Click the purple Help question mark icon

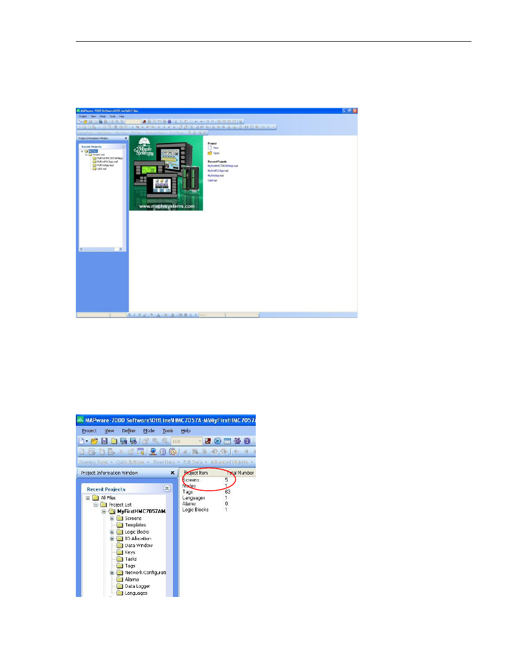pos(247,441)
